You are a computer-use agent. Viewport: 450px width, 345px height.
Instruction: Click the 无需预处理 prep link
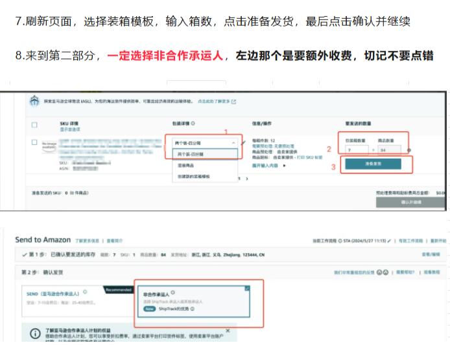pyautogui.click(x=284, y=146)
